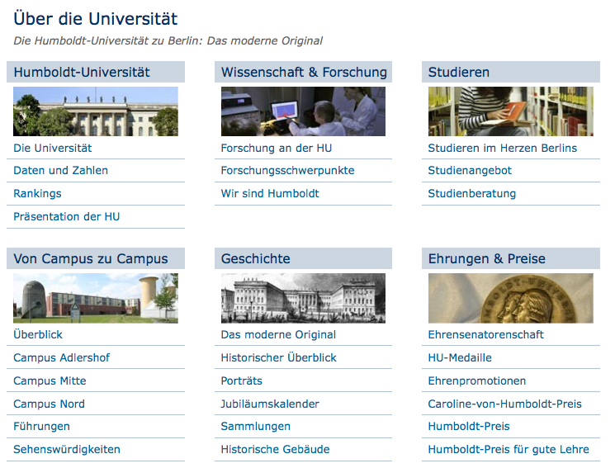The width and height of the screenshot is (615, 468).
Task: Open Humboldt-Preis für gute Lehre
Action: pyautogui.click(x=509, y=450)
